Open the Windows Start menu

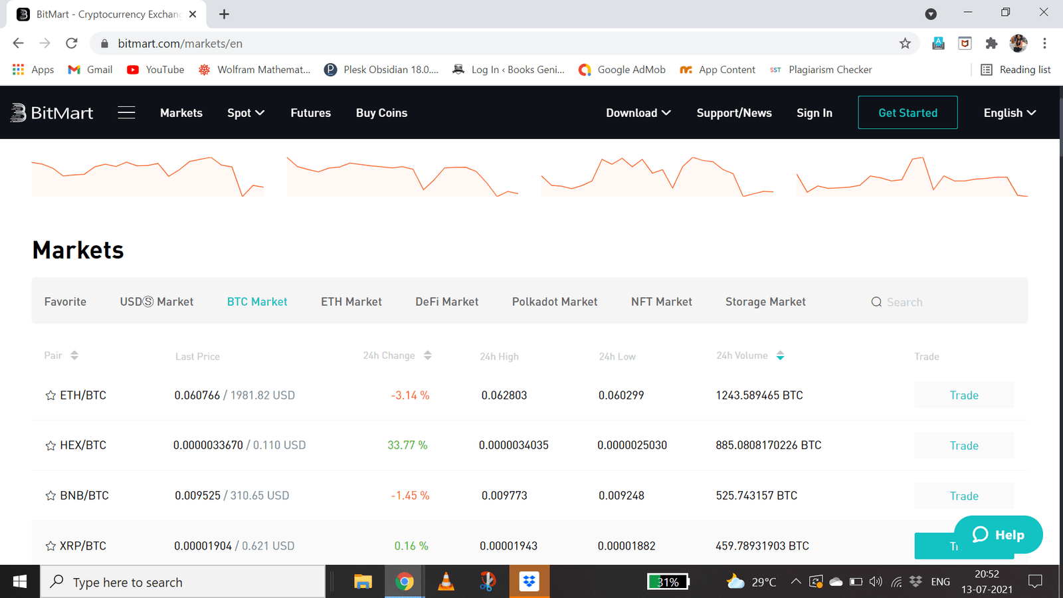pyautogui.click(x=20, y=582)
